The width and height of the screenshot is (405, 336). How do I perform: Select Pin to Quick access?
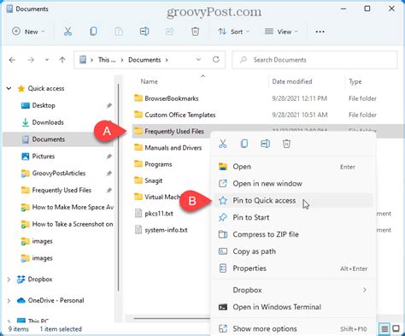click(293, 201)
